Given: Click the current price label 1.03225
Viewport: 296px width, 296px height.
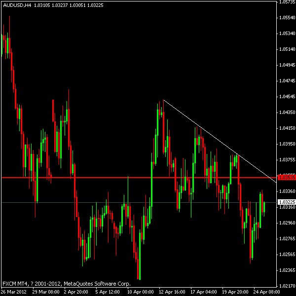Looking at the screenshot, I should coord(287,202).
